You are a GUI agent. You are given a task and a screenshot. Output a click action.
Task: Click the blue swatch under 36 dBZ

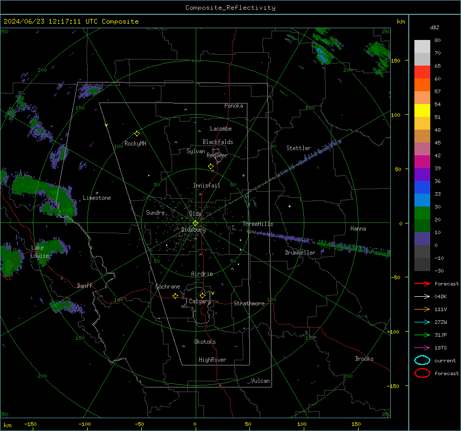[422, 188]
